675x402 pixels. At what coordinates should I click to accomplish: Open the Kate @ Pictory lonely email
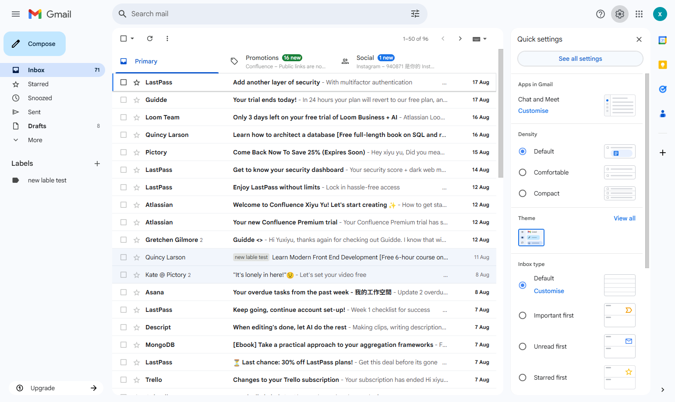click(x=304, y=275)
